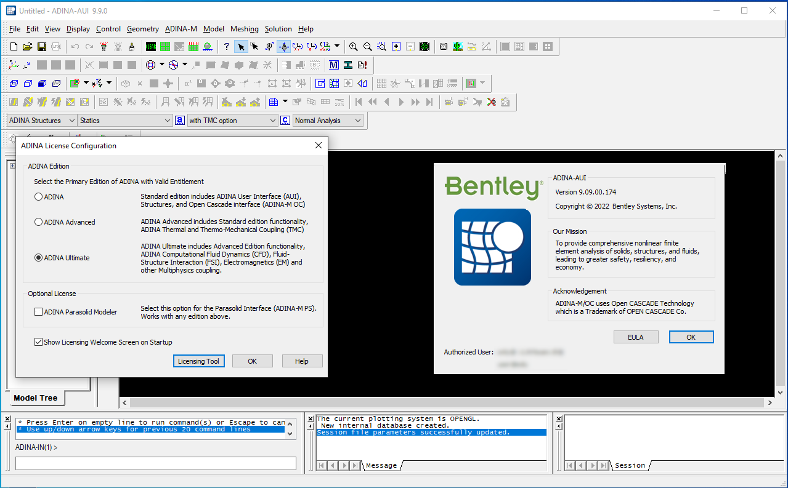Click the green cactus icon in toolbar
Viewport: 788px width, 488px height.
(x=457, y=47)
